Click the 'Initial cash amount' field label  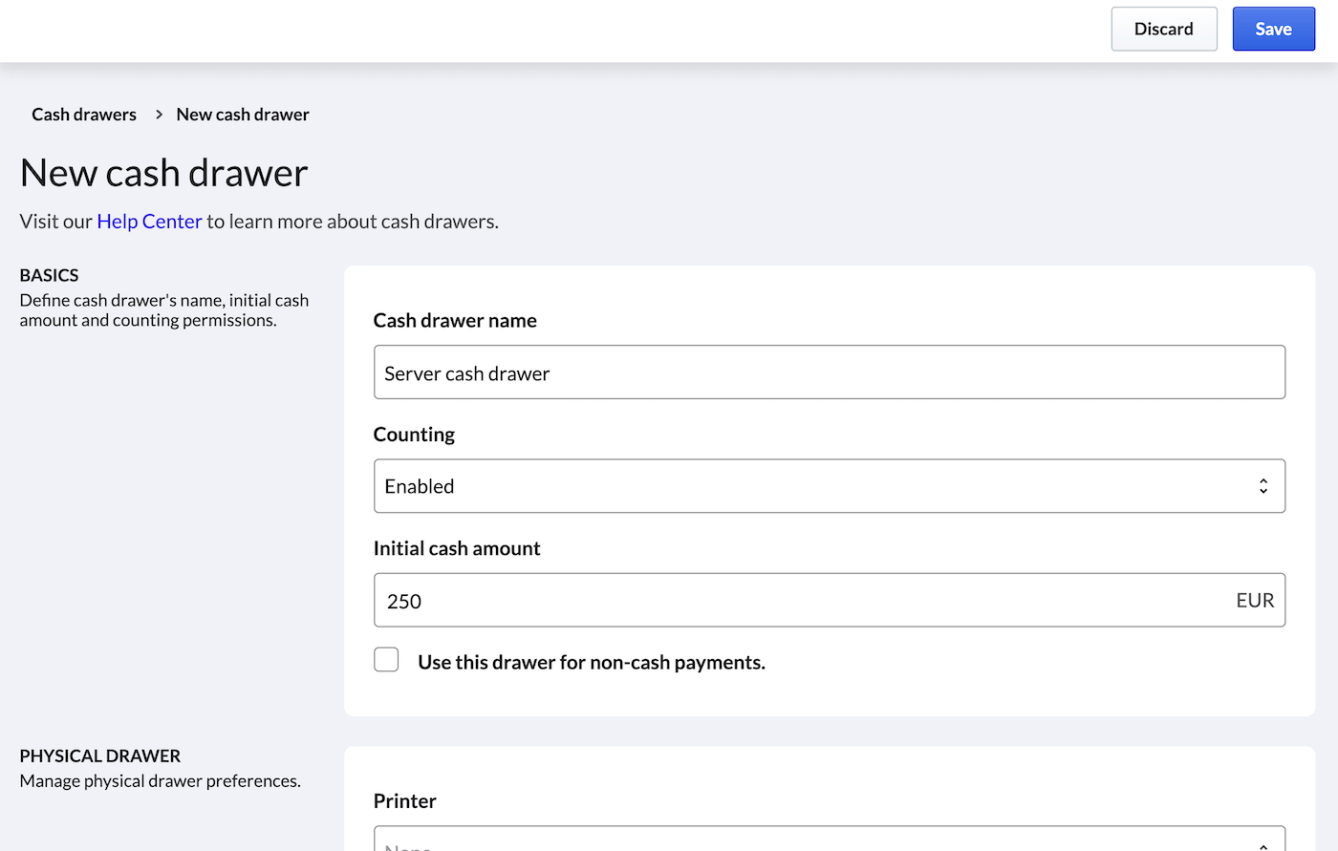(457, 548)
